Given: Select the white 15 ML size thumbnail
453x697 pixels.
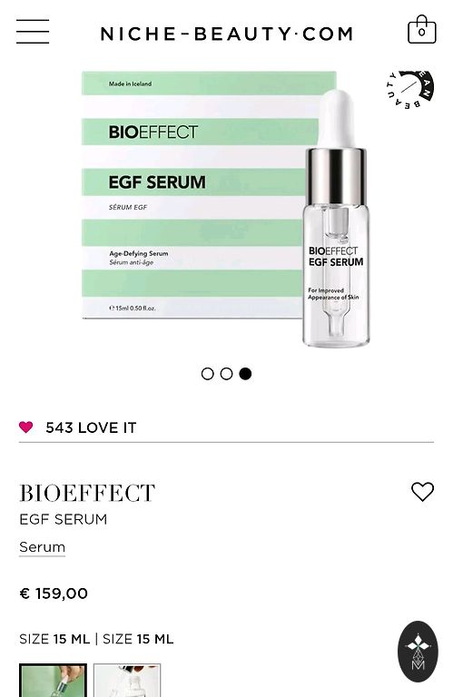Looking at the screenshot, I should coord(127,680).
